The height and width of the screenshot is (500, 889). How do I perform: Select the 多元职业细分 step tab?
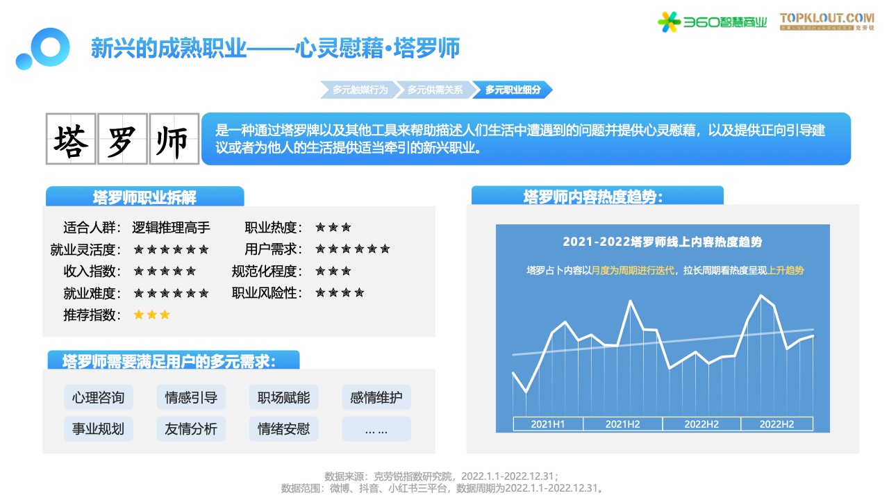point(513,90)
